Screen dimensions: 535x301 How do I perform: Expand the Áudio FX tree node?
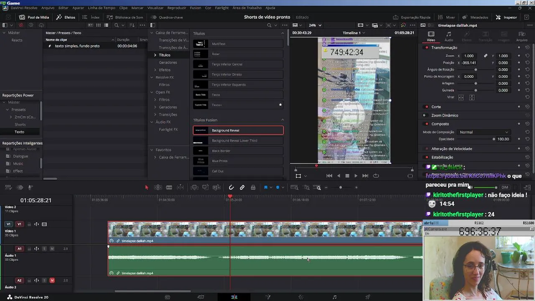click(152, 122)
